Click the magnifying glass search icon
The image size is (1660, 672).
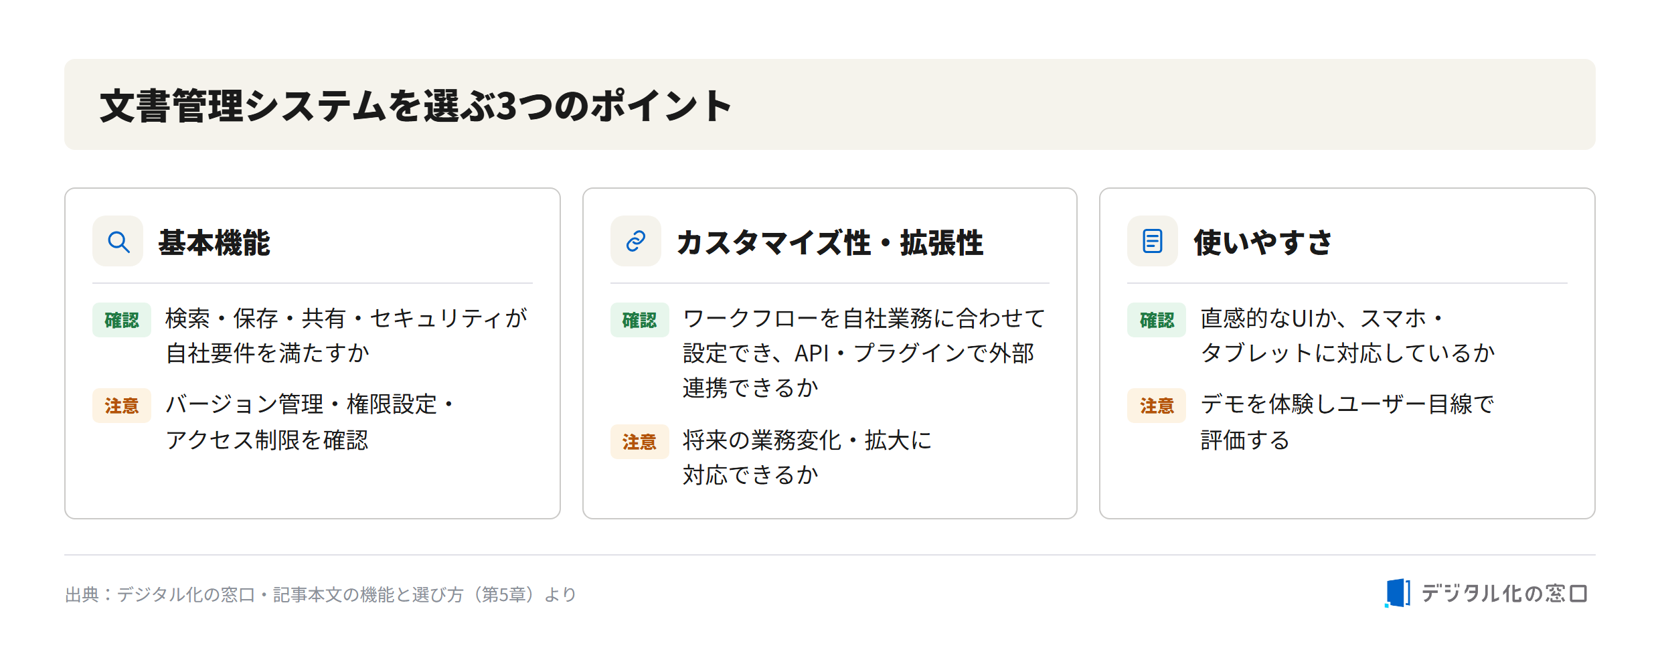(x=118, y=241)
